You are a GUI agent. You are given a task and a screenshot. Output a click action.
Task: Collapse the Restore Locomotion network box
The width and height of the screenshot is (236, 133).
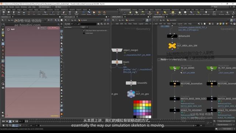coord(159,59)
